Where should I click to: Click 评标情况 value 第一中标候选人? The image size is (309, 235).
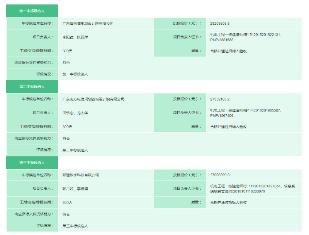[75, 74]
